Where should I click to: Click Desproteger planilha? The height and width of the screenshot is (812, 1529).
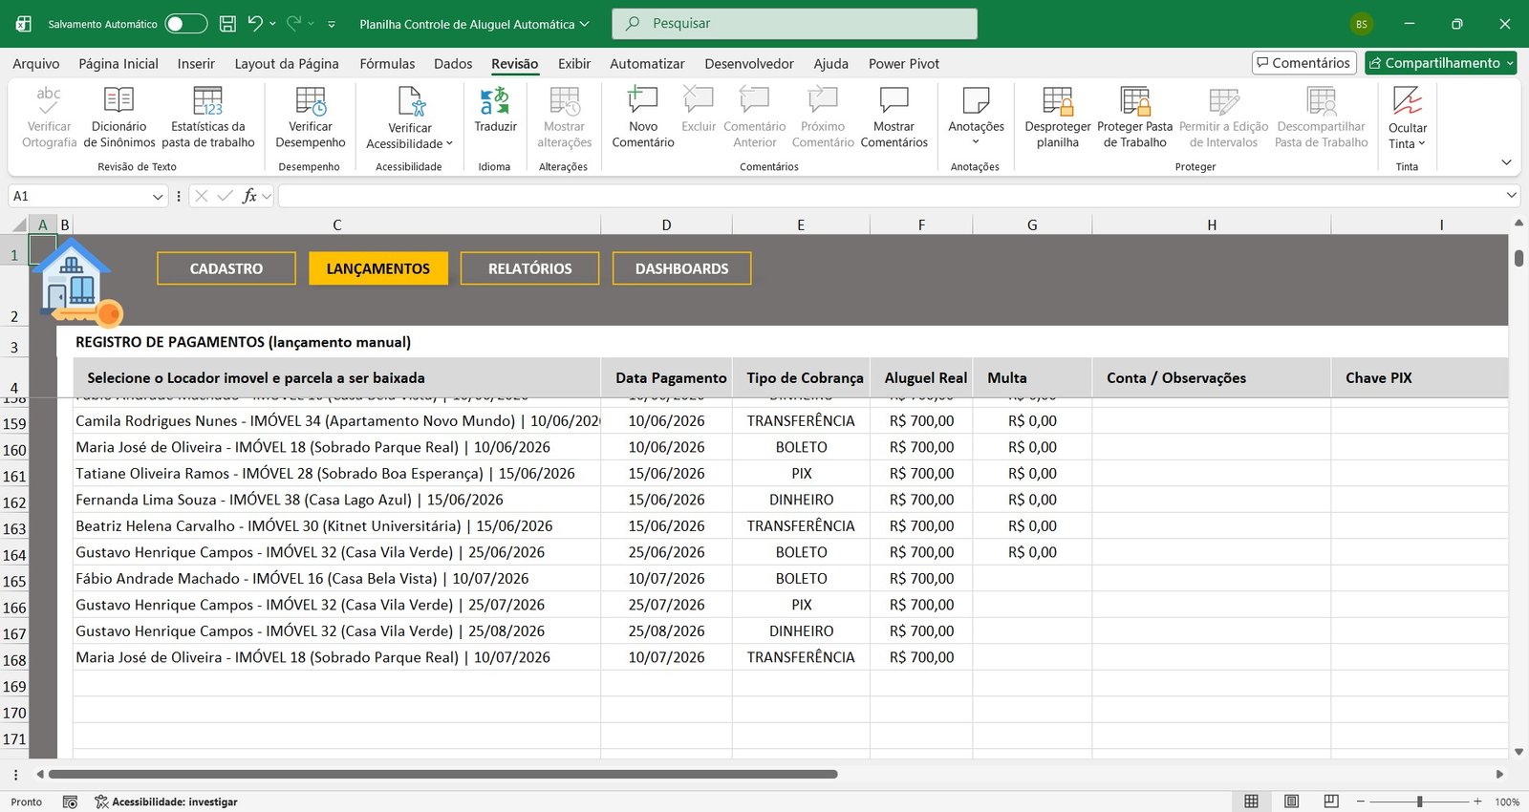pos(1057,118)
